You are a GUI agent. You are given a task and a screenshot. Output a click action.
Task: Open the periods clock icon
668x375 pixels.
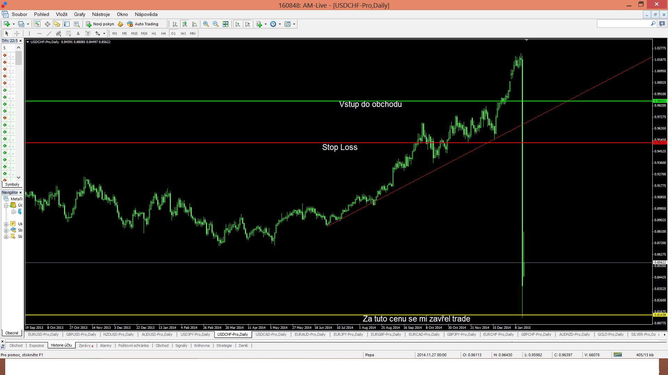[x=273, y=24]
